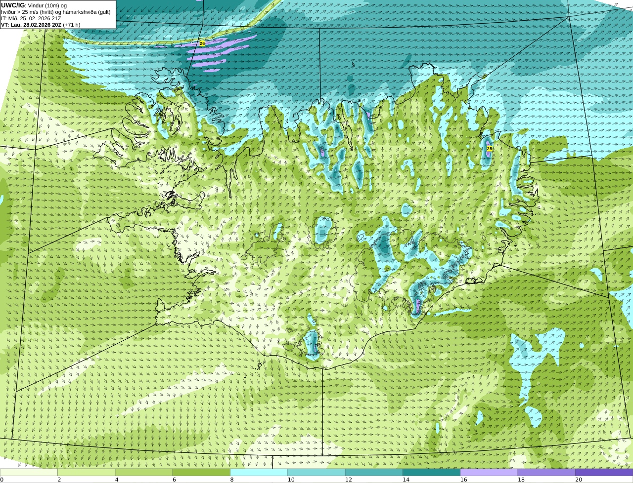Pick the pale yellow 0–2 colorbar segment
The width and height of the screenshot is (633, 483).
[29, 472]
